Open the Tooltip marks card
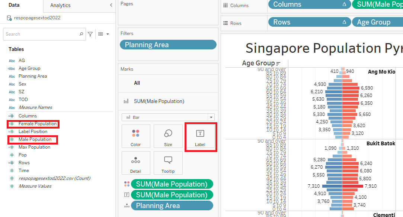This screenshot has height=217, width=403. pyautogui.click(x=168, y=164)
